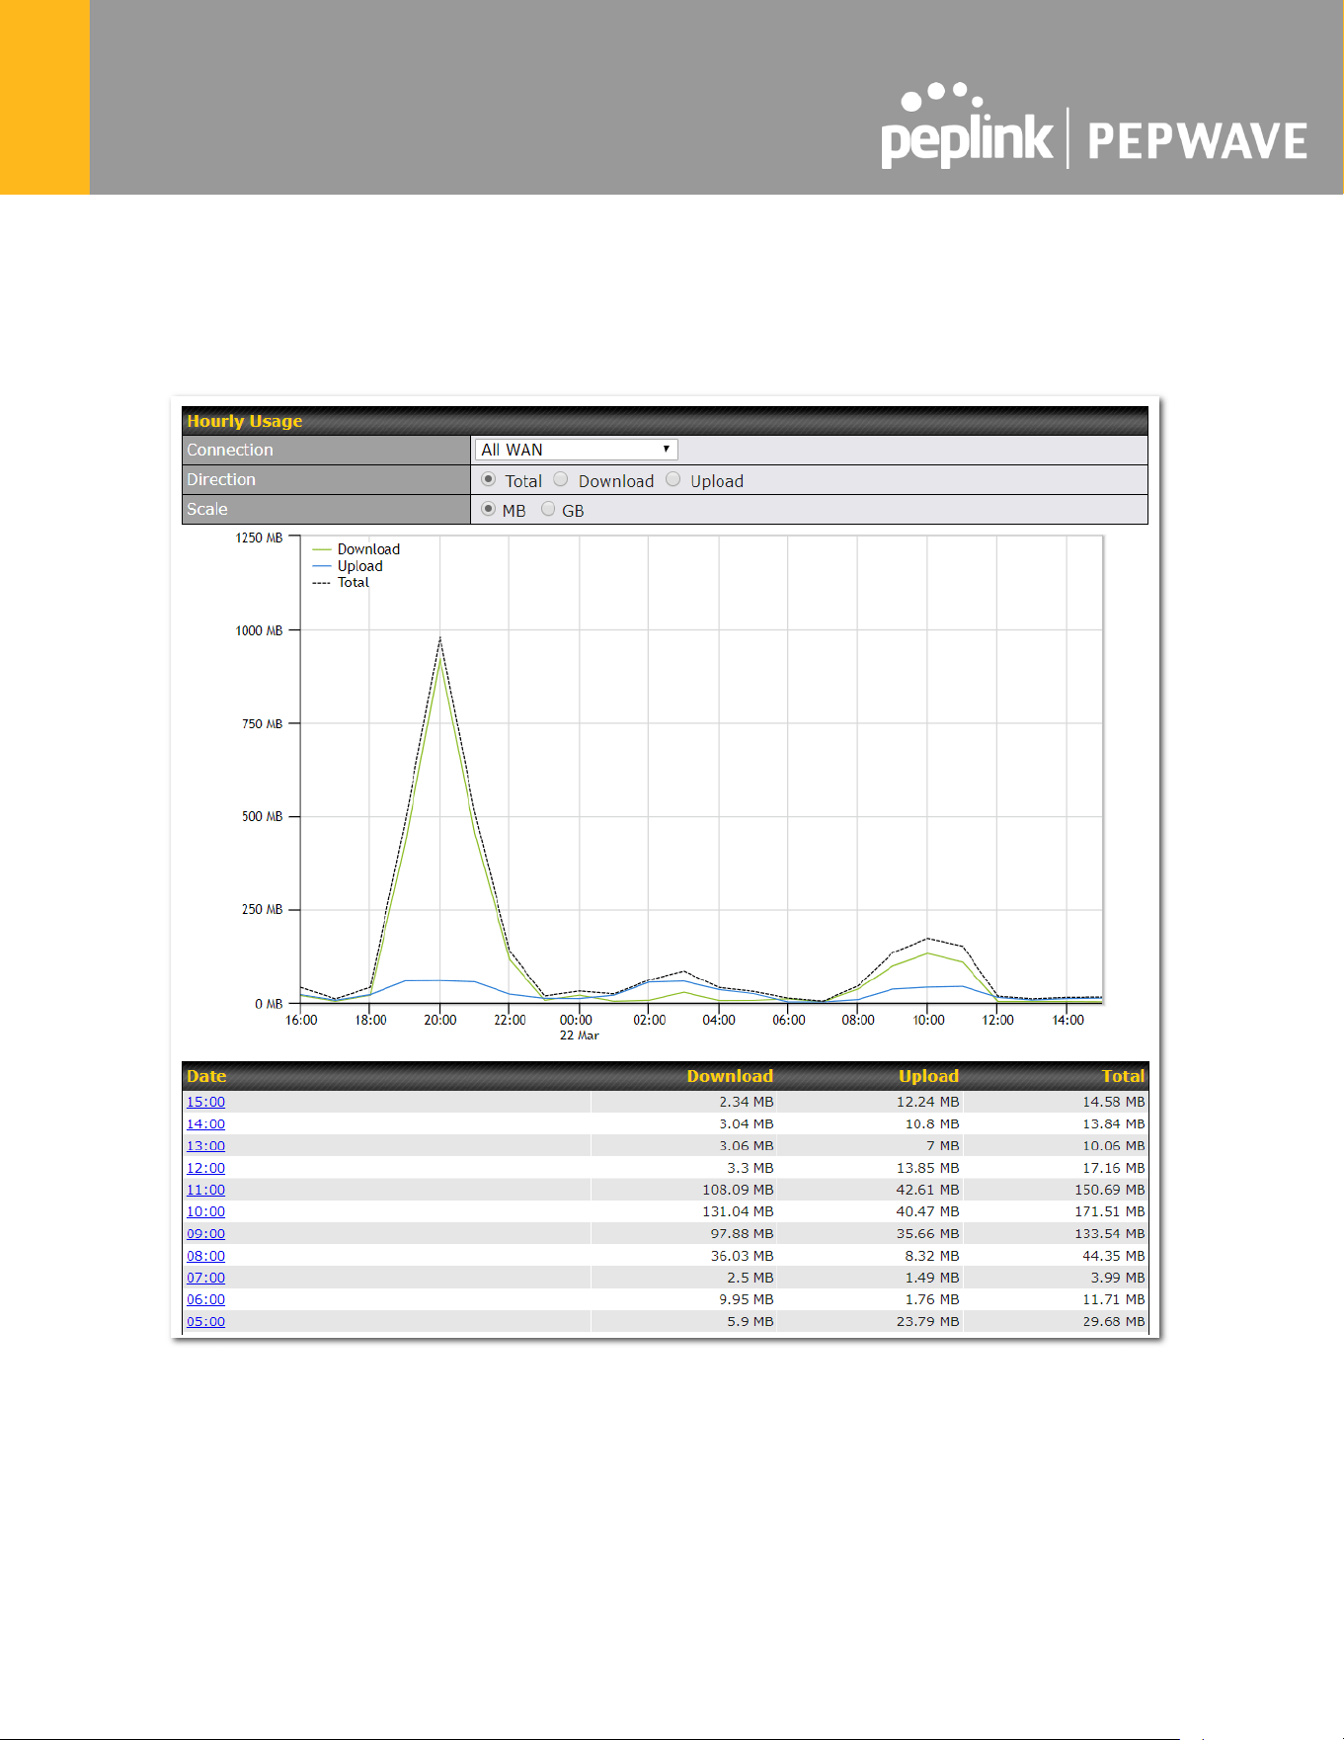Select the 06:00 row link
Viewport: 1344px width, 1740px height.
(x=205, y=1299)
